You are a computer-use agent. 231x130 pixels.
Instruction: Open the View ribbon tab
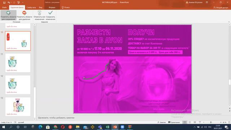pos(41,7)
